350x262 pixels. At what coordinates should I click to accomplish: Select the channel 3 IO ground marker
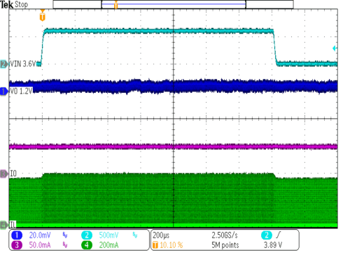[x=4, y=174]
